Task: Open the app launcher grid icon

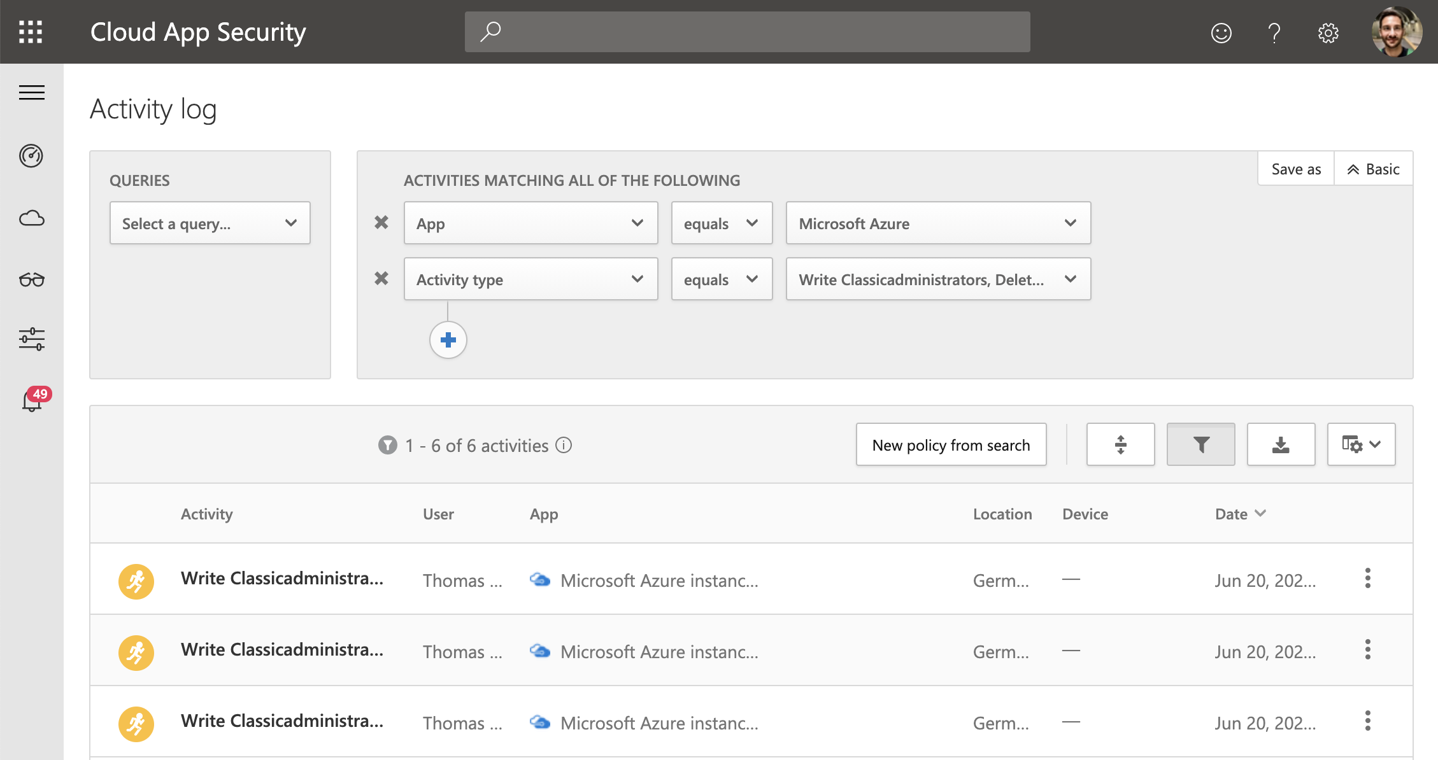Action: 31,32
